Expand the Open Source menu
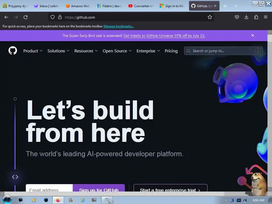 [117, 51]
